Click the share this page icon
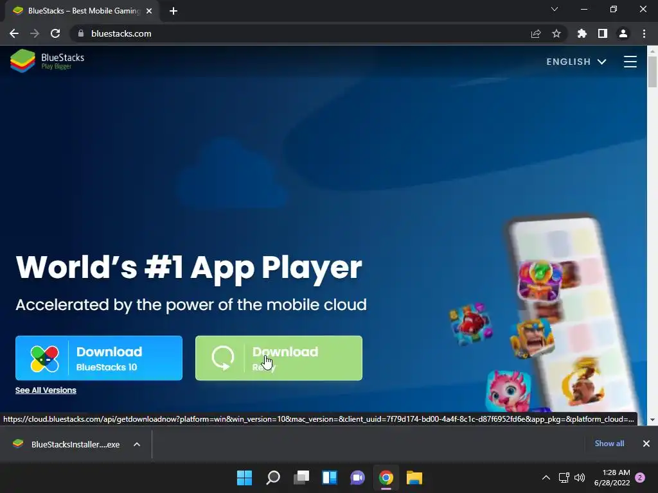Screen dimensions: 658x493 pyautogui.click(x=536, y=33)
